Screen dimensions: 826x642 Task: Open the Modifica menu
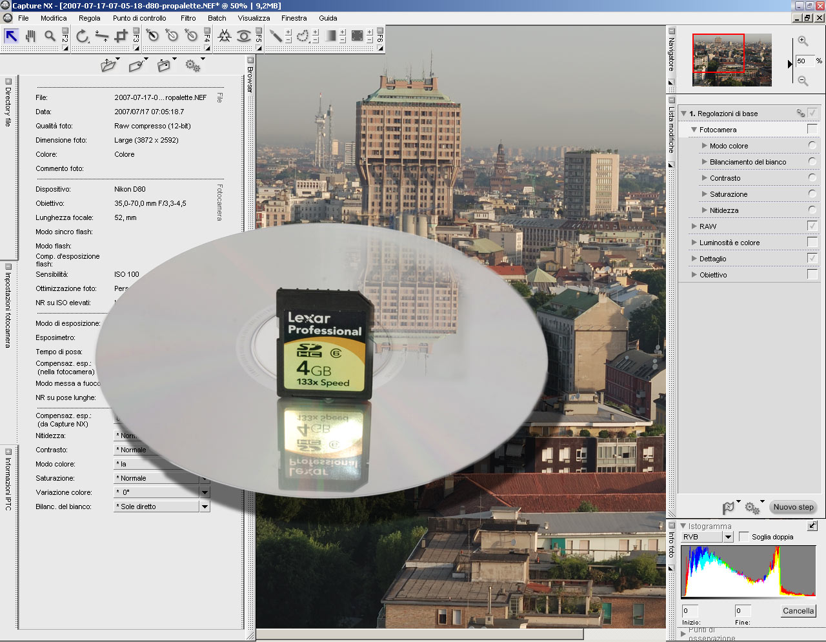point(54,18)
